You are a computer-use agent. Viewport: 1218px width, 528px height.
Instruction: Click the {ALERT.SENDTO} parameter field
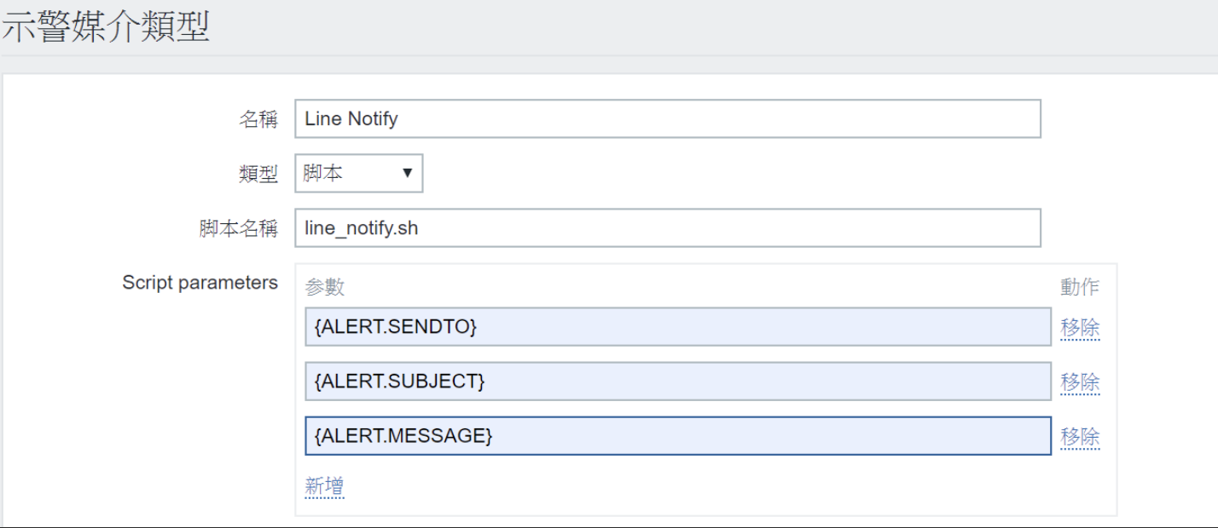pyautogui.click(x=677, y=327)
